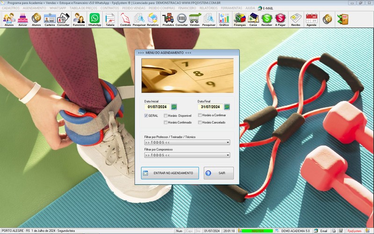Open the Recibo receipt icon
Image resolution: width=374 pixels, height=234 pixels.
[295, 19]
